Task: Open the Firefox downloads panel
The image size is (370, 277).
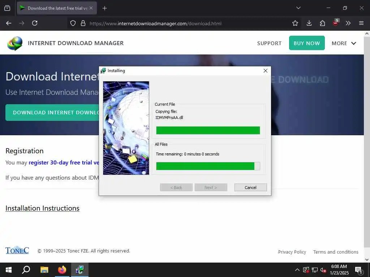Action: coord(309,23)
